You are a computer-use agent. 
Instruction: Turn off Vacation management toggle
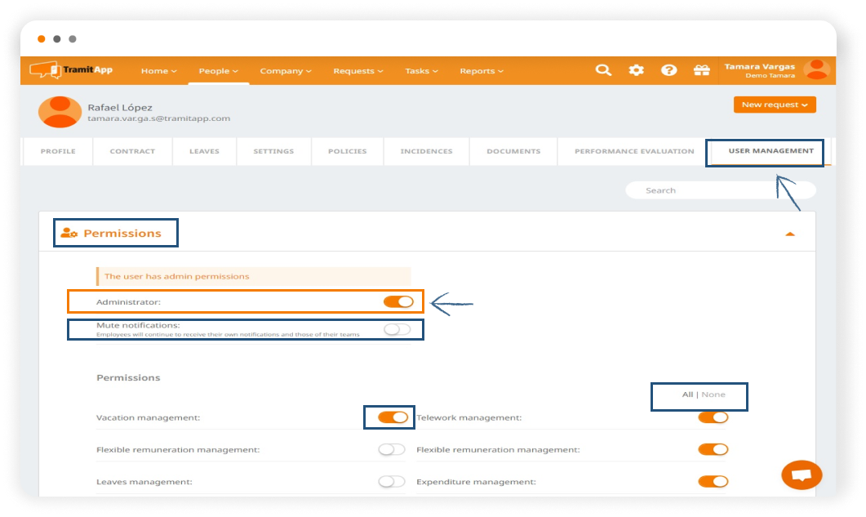pyautogui.click(x=393, y=417)
